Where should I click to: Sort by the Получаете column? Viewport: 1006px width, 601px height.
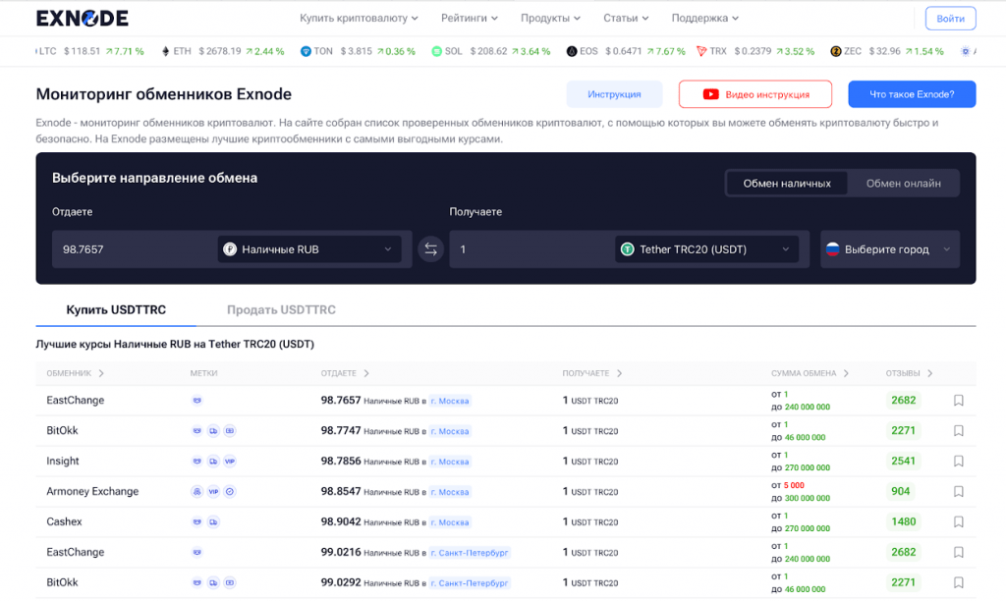[x=591, y=373]
